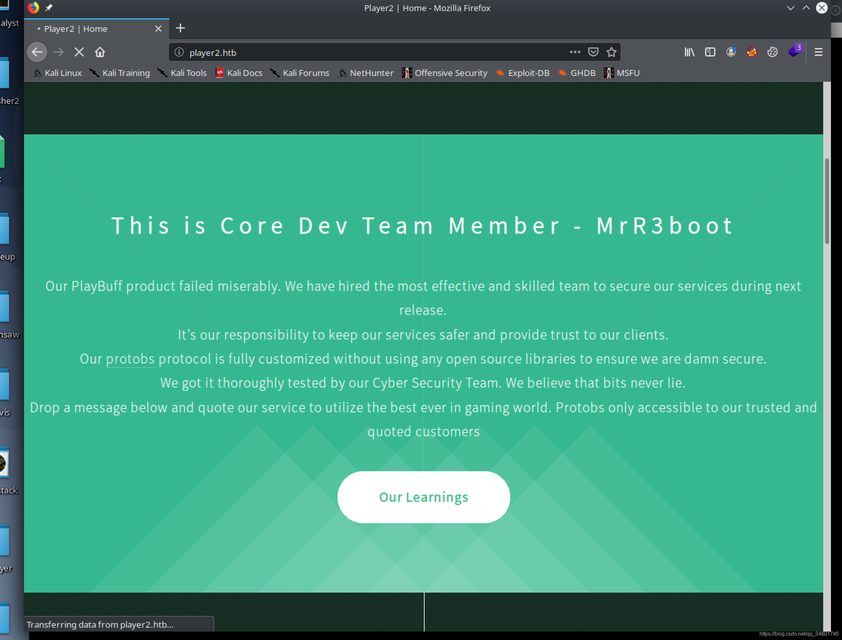Click the Our Learnings button

[x=423, y=497]
